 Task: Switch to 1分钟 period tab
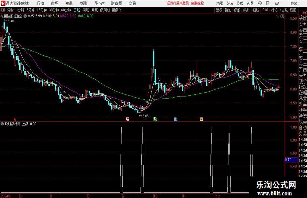pyautogui.click(x=20, y=10)
